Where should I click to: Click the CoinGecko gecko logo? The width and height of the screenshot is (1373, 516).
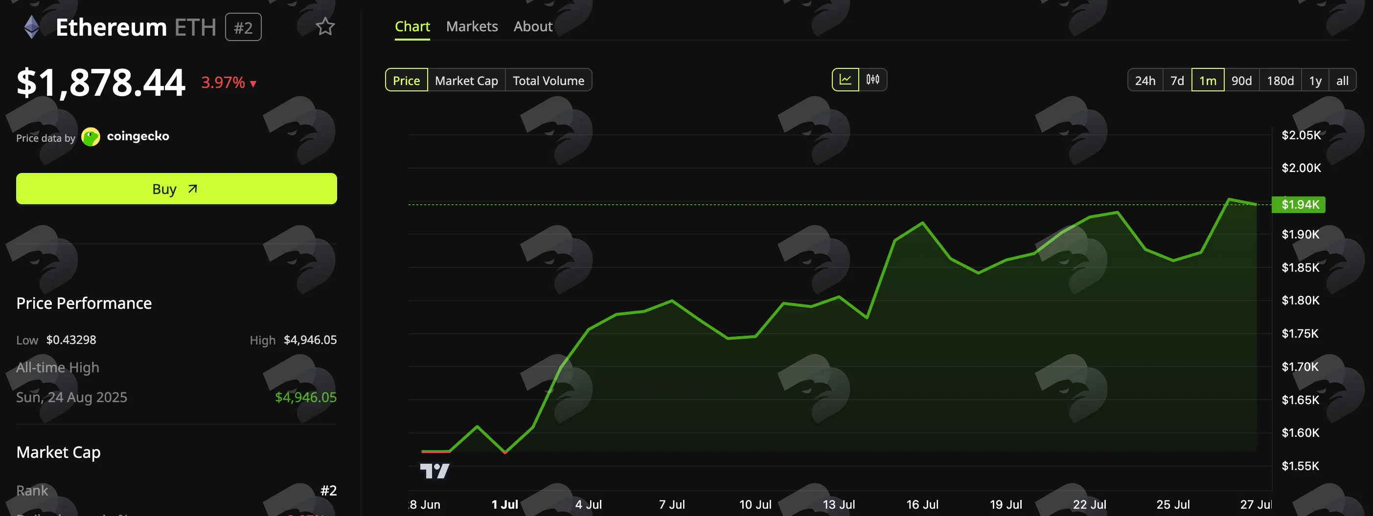[91, 137]
